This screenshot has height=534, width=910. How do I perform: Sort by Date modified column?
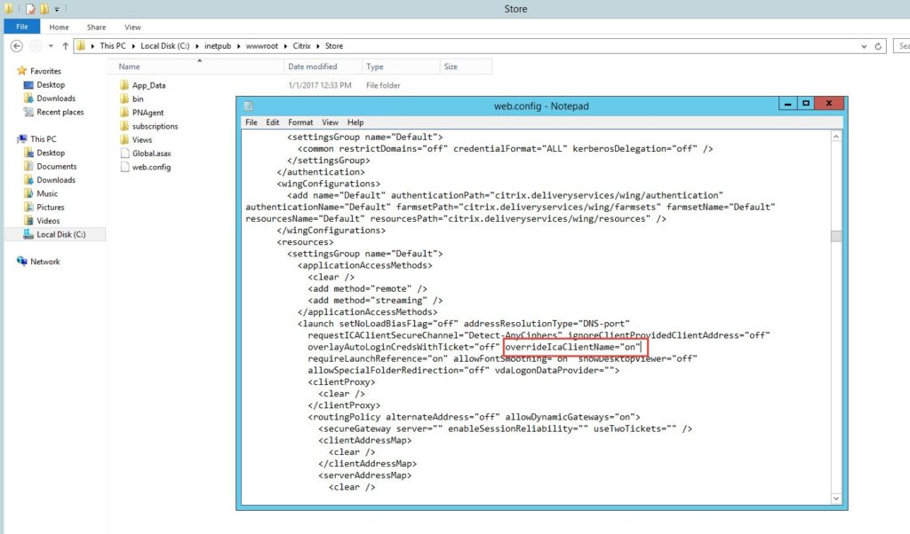point(312,67)
